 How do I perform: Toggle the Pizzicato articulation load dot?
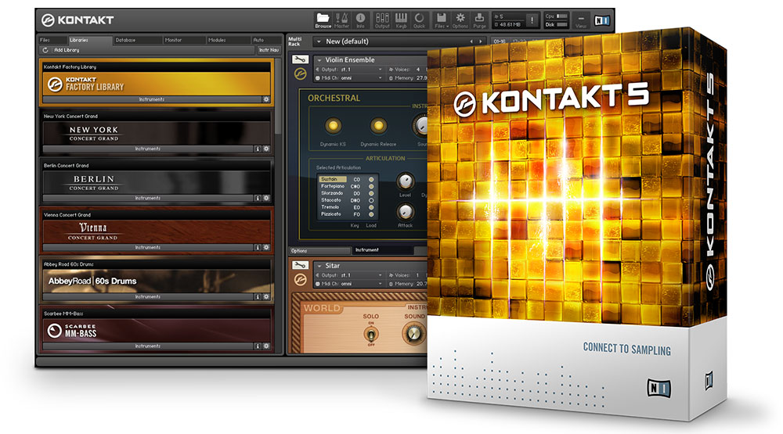point(371,214)
